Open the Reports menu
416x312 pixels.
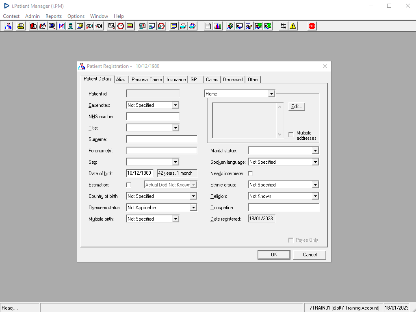[x=54, y=16]
